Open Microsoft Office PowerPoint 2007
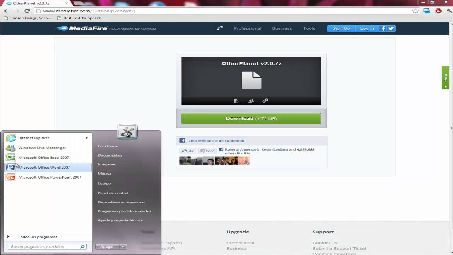The height and width of the screenshot is (255, 453). click(48, 177)
